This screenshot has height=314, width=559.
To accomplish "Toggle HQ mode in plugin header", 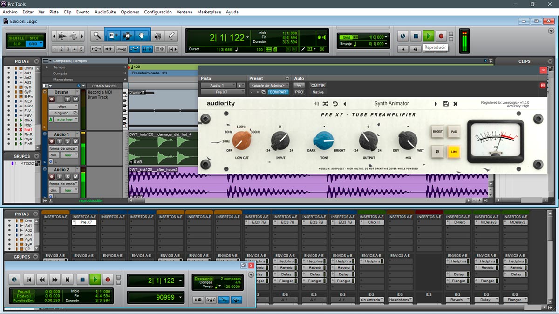I will (x=316, y=104).
